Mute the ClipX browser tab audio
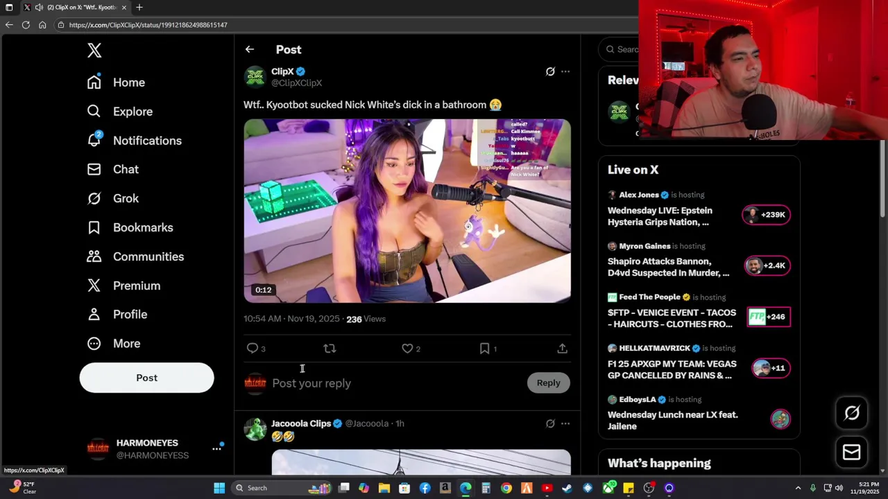888x499 pixels. click(40, 8)
